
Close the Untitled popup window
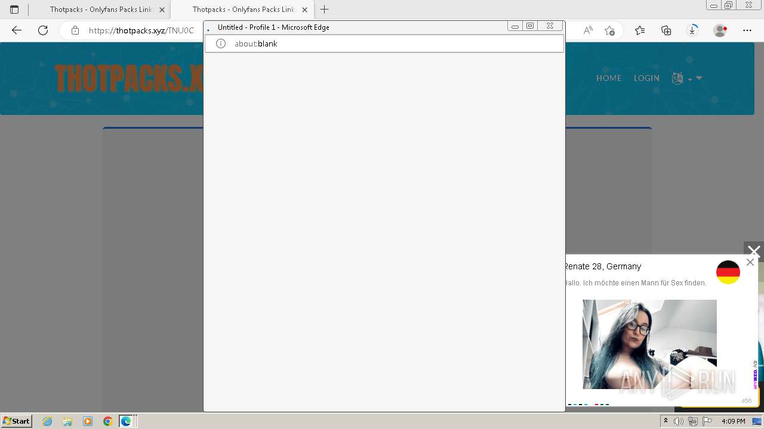550,26
